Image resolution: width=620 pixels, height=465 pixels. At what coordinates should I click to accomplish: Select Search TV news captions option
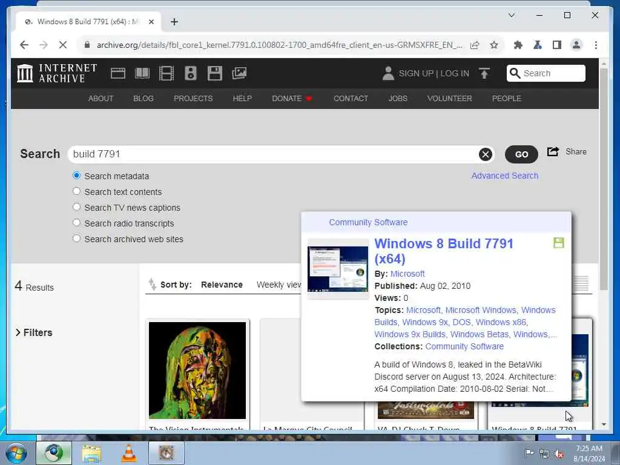pyautogui.click(x=77, y=207)
